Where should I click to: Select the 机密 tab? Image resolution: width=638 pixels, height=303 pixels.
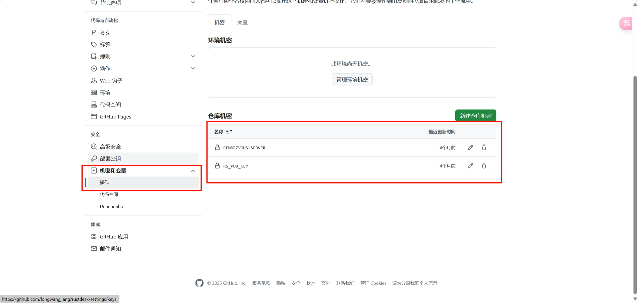[x=219, y=22]
